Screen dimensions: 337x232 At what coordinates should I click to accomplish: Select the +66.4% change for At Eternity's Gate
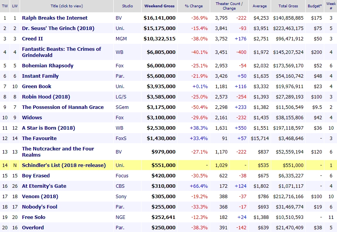point(199,186)
